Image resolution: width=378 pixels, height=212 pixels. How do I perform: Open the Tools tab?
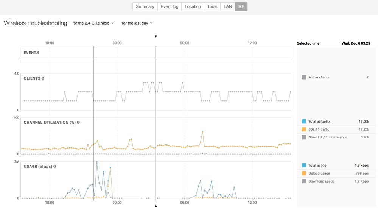(212, 6)
